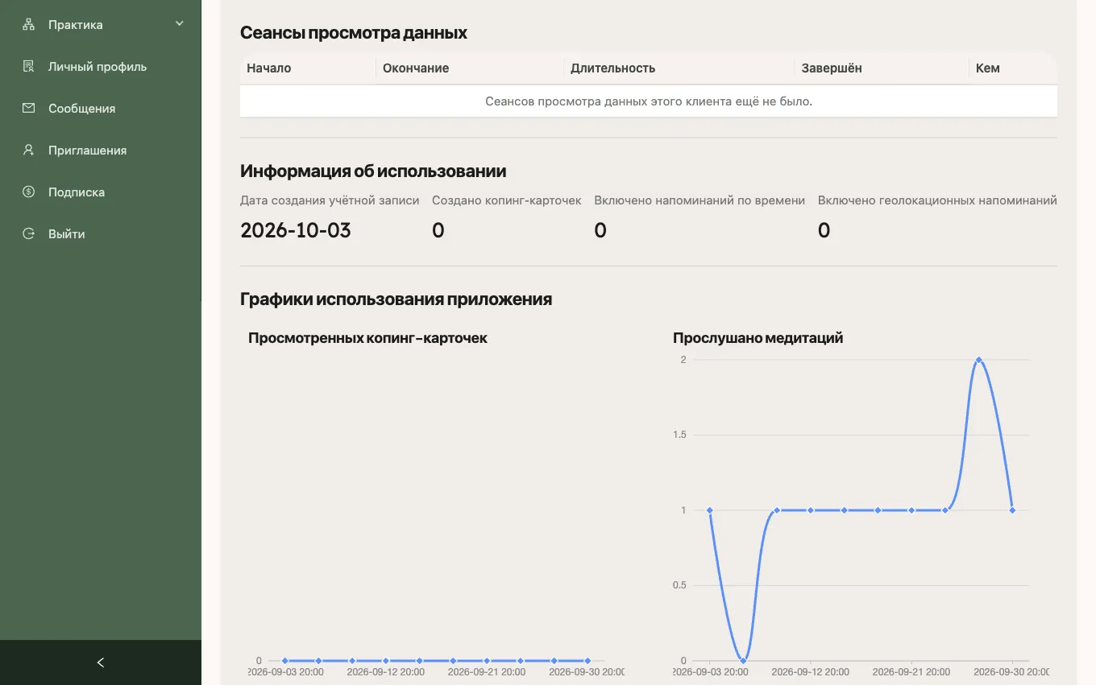Click 2026-09-21 20:00 label under coping-cards chart

point(486,672)
